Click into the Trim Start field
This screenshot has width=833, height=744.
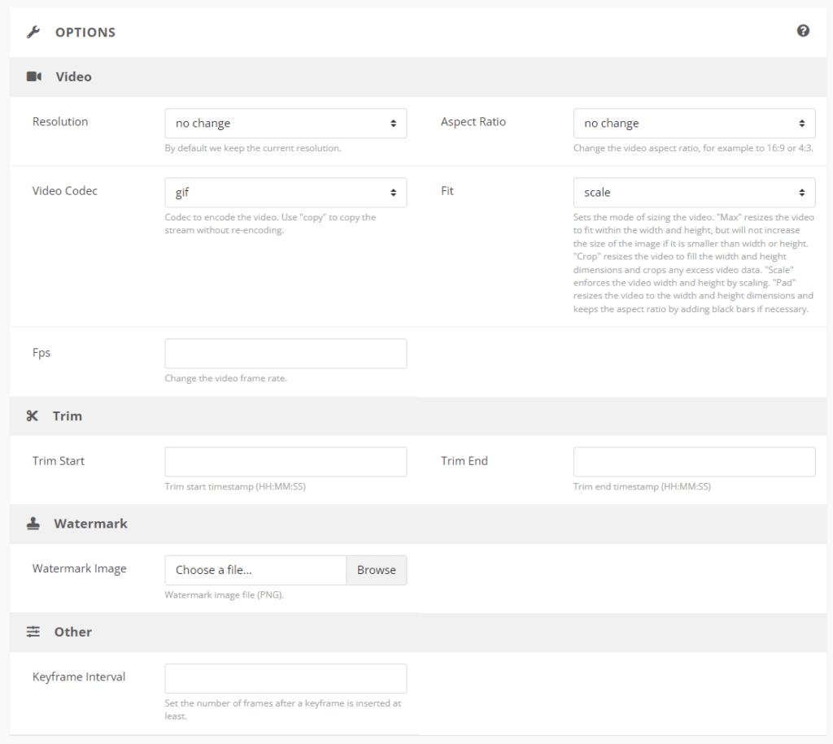286,462
